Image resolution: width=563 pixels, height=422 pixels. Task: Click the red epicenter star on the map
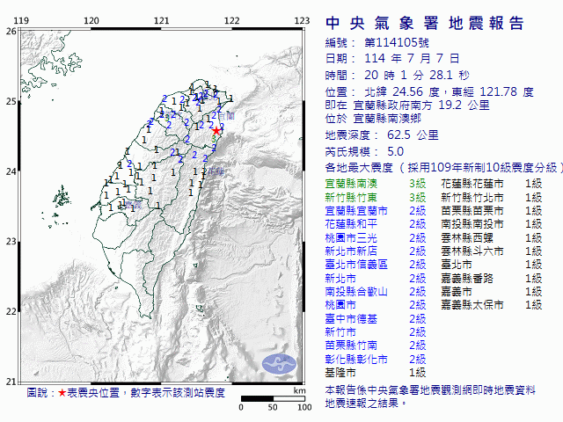[x=216, y=131]
